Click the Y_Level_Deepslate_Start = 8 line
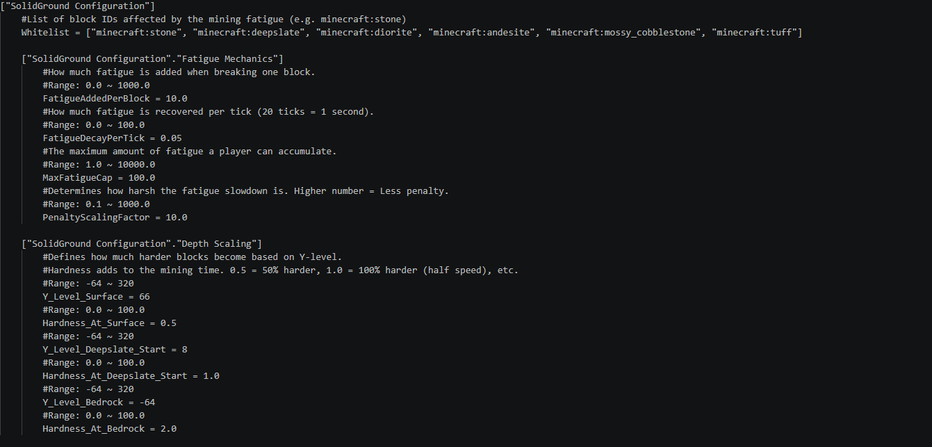Viewport: 932px width, 447px height. 115,350
